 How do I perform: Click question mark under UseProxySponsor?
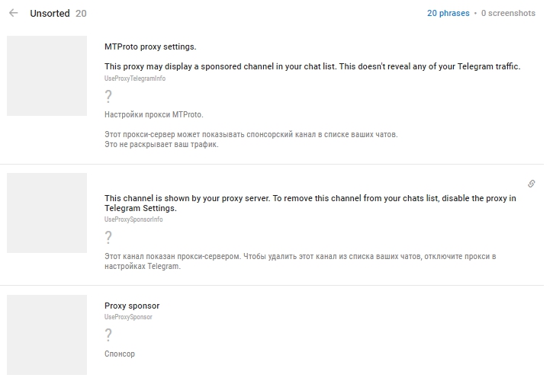[108, 335]
